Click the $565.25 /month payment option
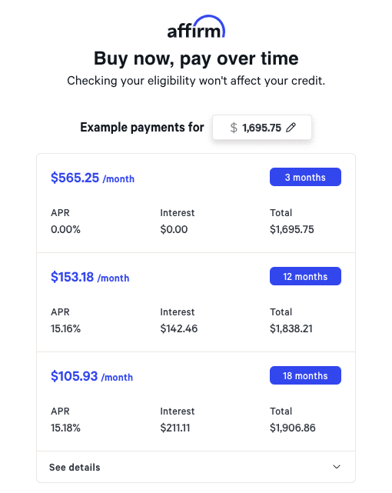 (93, 178)
